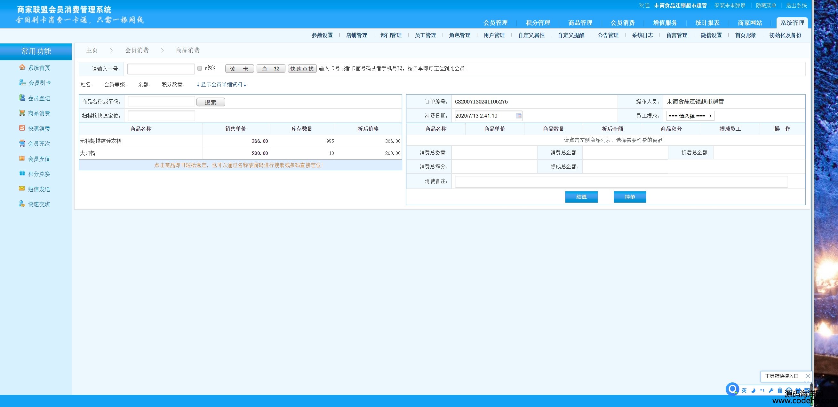Click the 商品消费 shopping cart icon

22,113
